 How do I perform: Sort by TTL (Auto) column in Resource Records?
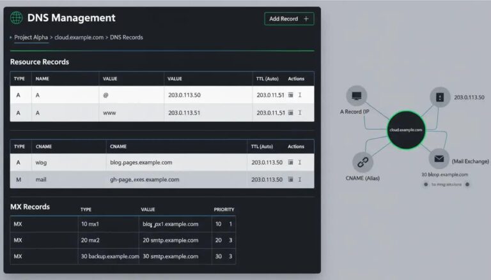click(x=267, y=78)
